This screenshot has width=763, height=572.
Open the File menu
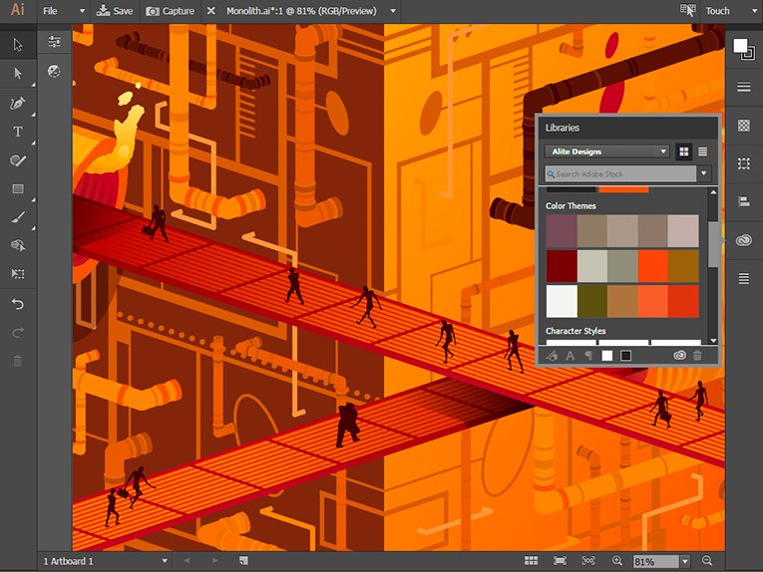tap(50, 11)
